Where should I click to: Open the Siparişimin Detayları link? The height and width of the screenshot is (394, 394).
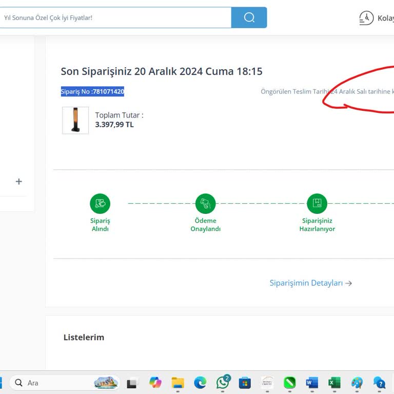[310, 283]
